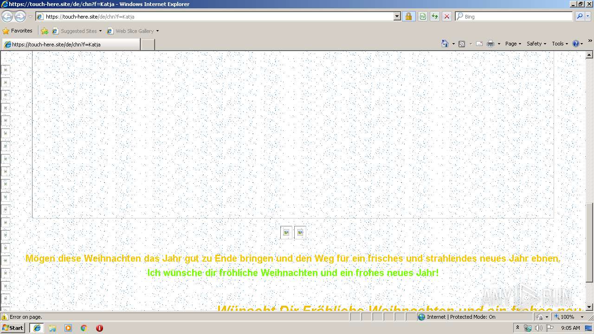This screenshot has height=334, width=594.
Task: Open a new blank tab
Action: click(x=148, y=45)
